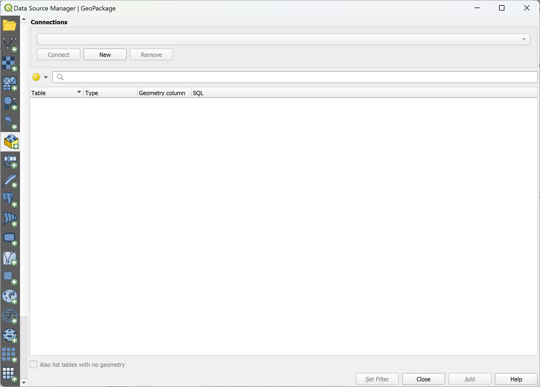The height and width of the screenshot is (387, 540).
Task: Select the Point Cloud source icon
Action: click(10, 103)
